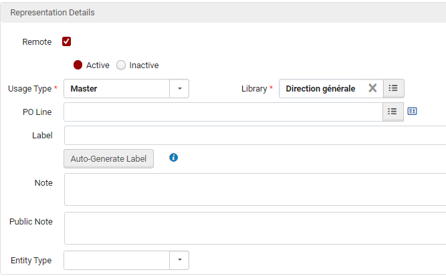Open the Library selection list icon
The height and width of the screenshot is (276, 446).
[x=393, y=88]
